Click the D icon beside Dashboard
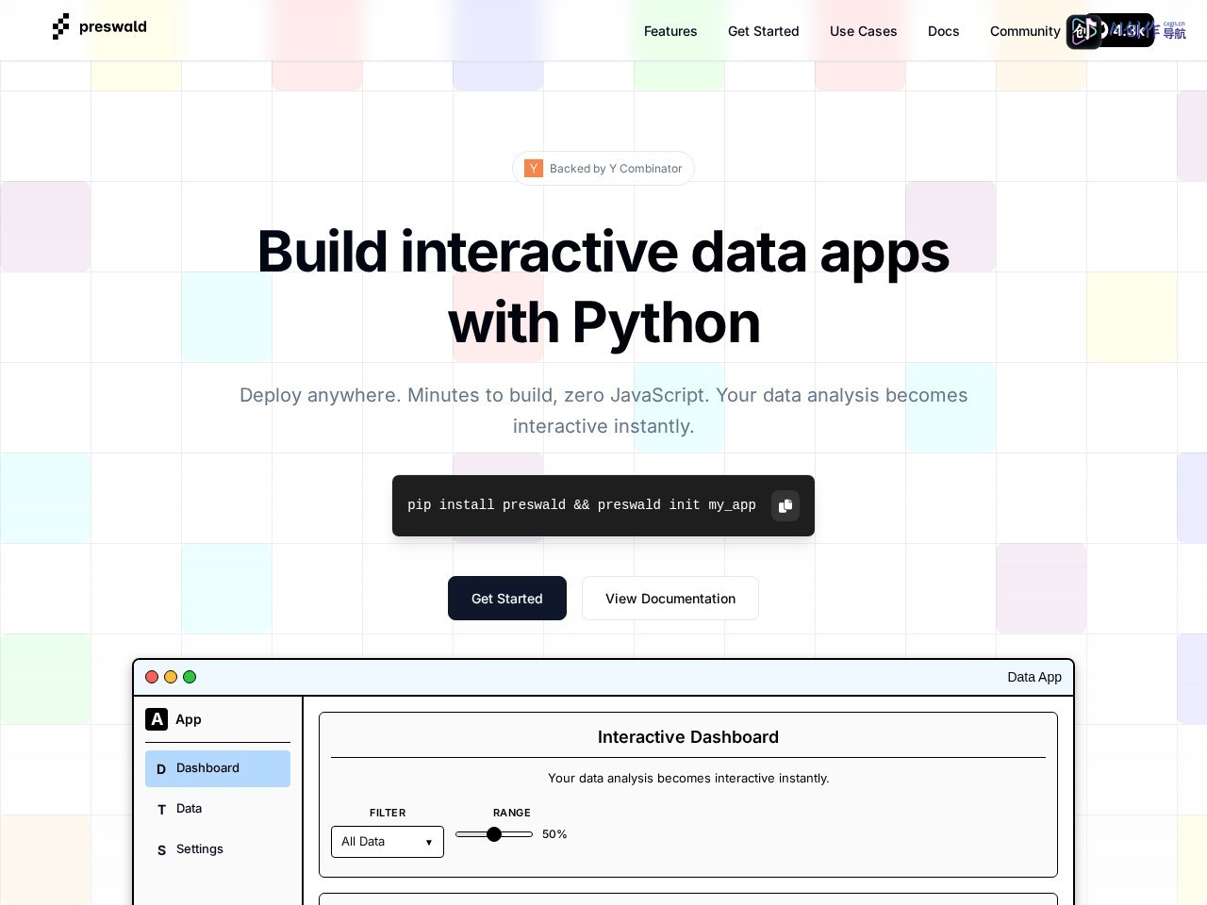 point(161,769)
